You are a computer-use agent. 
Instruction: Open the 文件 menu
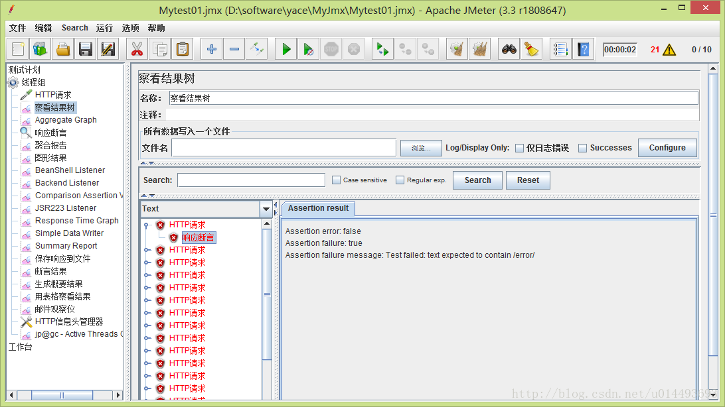coord(17,28)
